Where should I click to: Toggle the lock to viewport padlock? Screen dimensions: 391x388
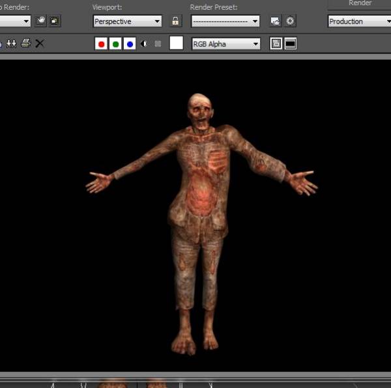pos(175,21)
